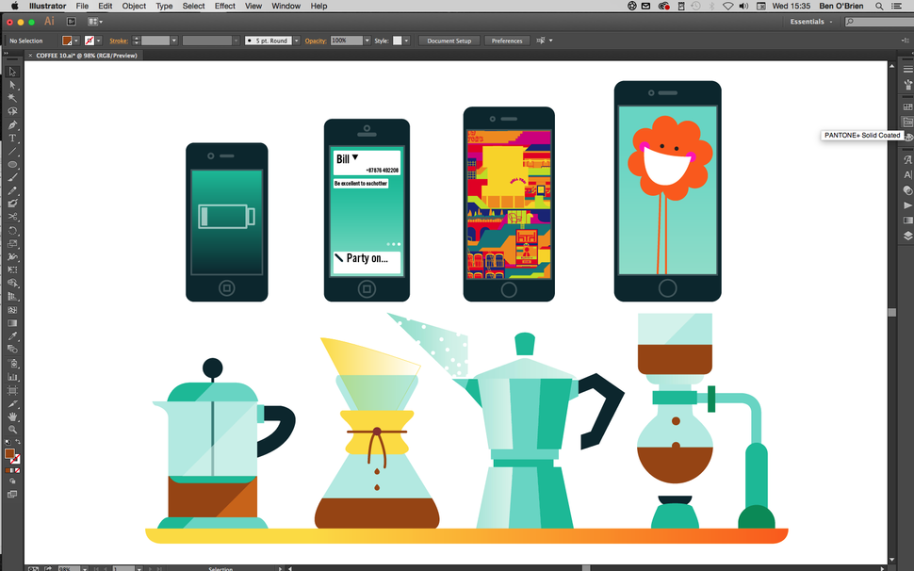Open the Character panel

[x=906, y=160]
